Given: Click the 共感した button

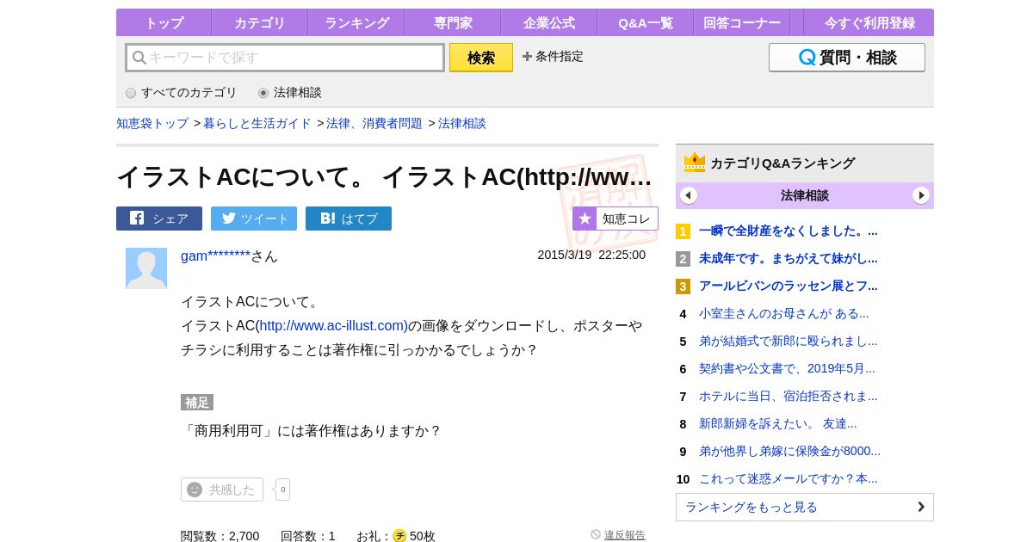Looking at the screenshot, I should tap(222, 490).
